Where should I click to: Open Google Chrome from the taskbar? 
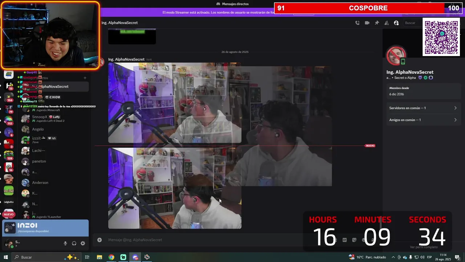click(x=111, y=257)
